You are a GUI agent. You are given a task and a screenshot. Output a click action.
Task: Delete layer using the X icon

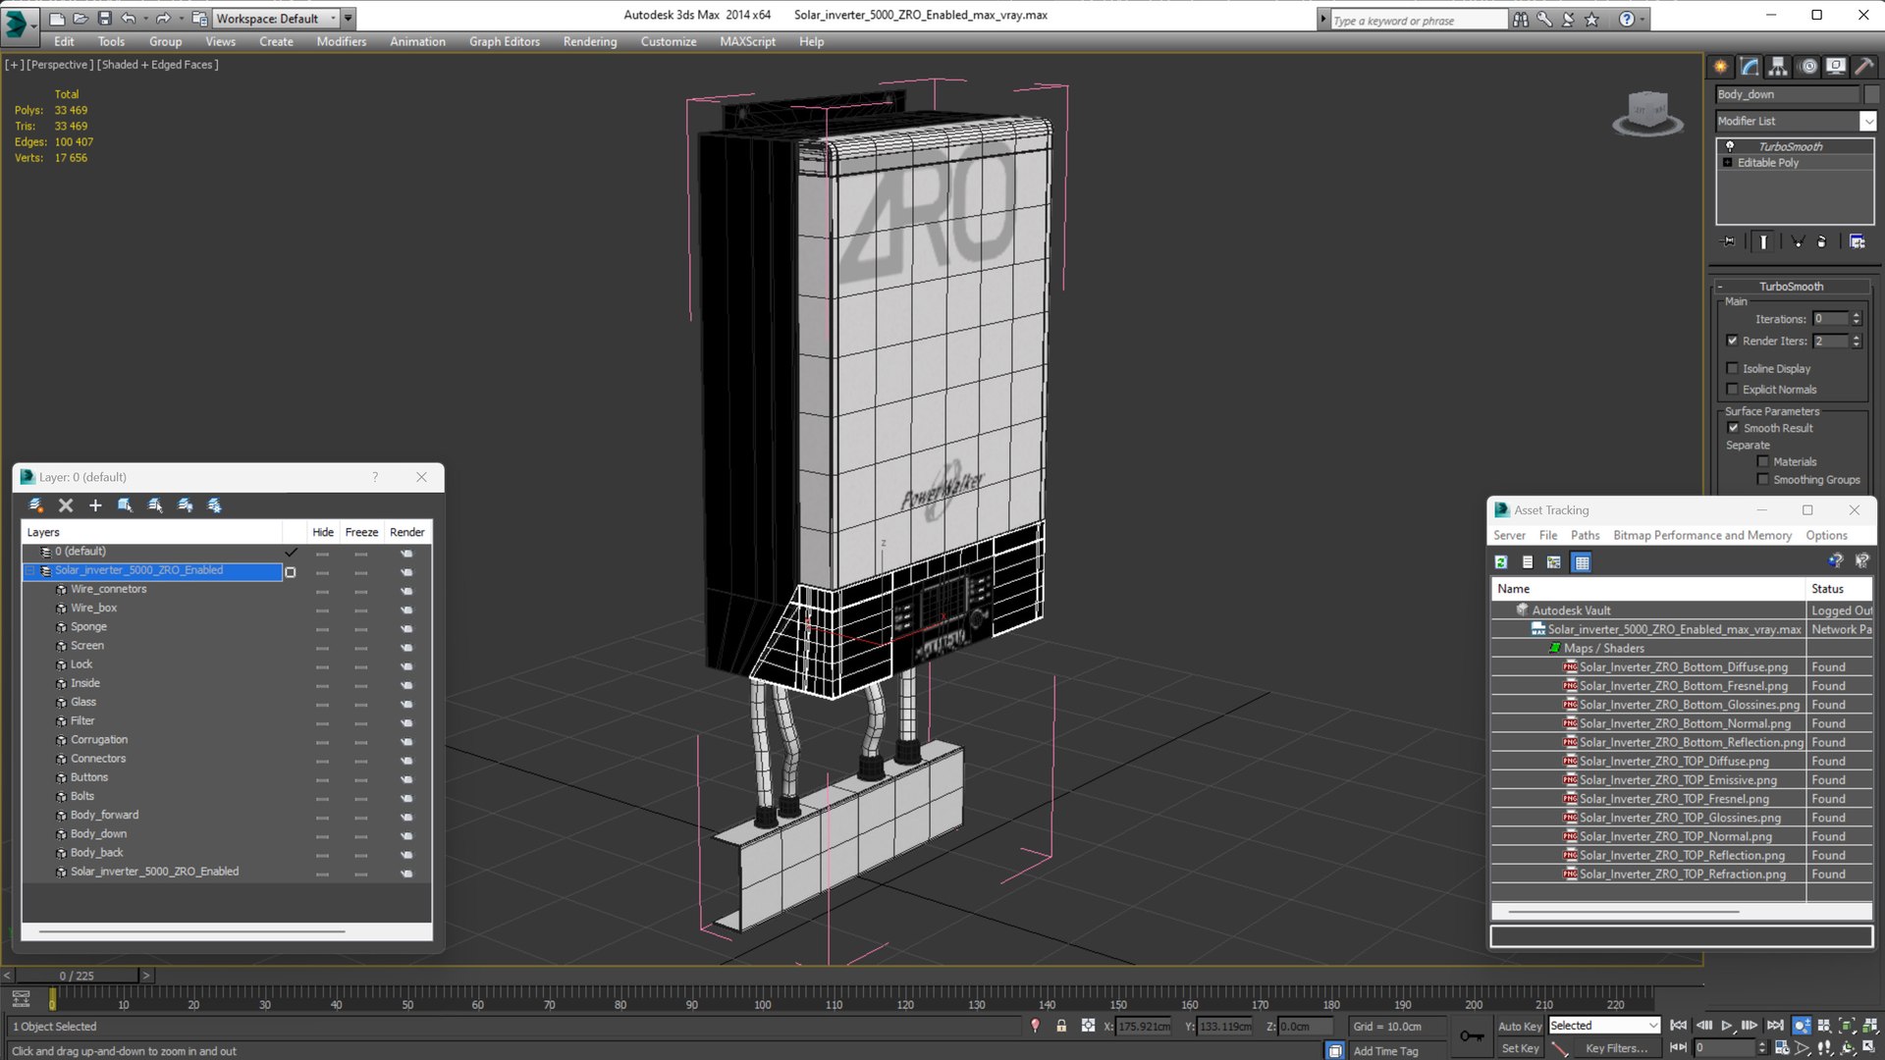pyautogui.click(x=66, y=505)
